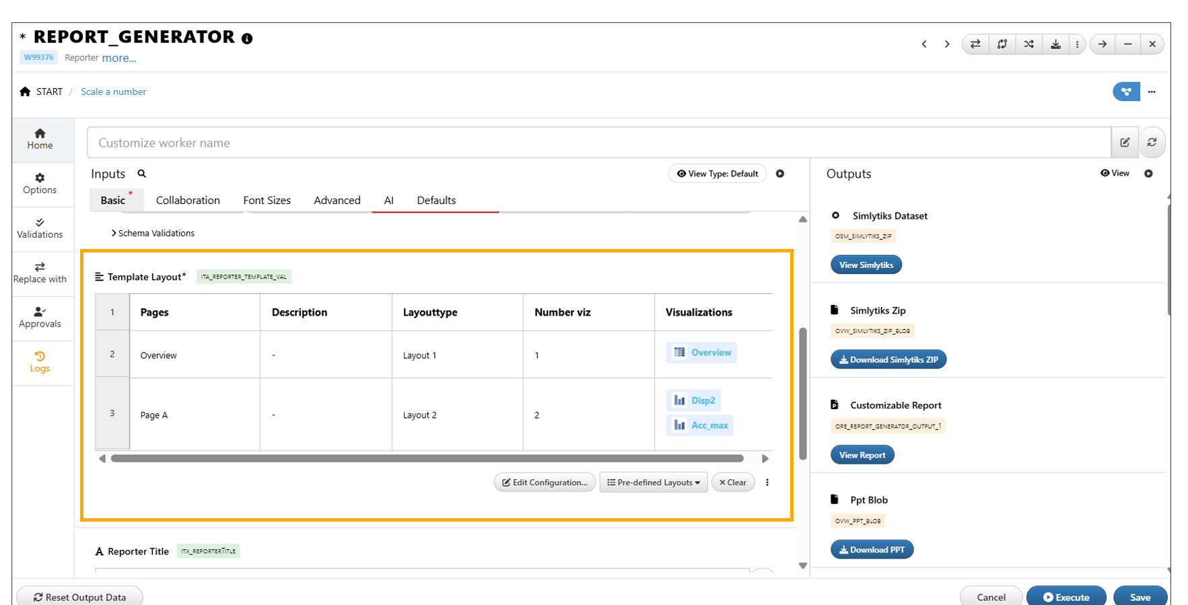Image resolution: width=1188 pixels, height=605 pixels.
Task: Click the Customize worker name input field
Action: tap(598, 143)
